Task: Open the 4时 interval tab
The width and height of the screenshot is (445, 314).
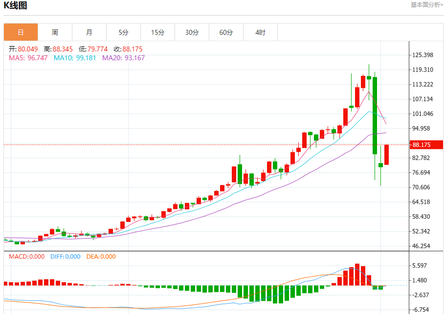Action: 260,32
